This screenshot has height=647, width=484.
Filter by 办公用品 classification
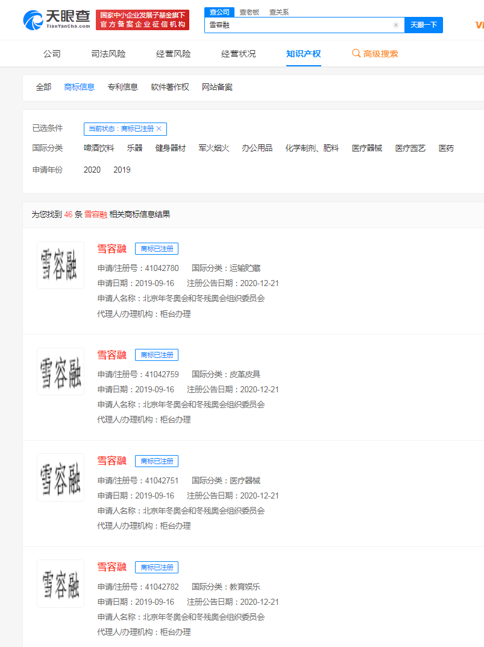pos(257,148)
